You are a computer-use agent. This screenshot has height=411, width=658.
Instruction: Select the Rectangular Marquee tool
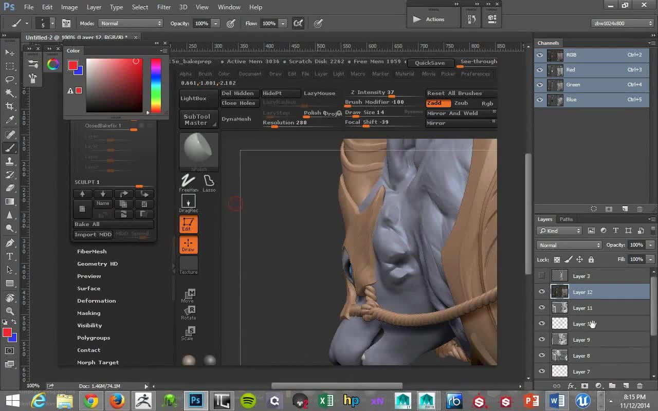click(x=10, y=66)
